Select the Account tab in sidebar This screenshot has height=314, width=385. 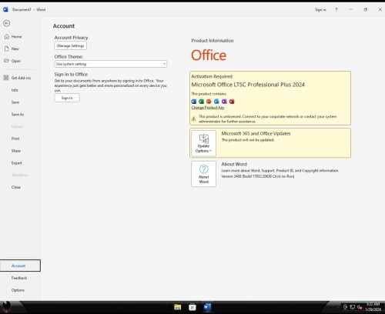[x=20, y=266]
